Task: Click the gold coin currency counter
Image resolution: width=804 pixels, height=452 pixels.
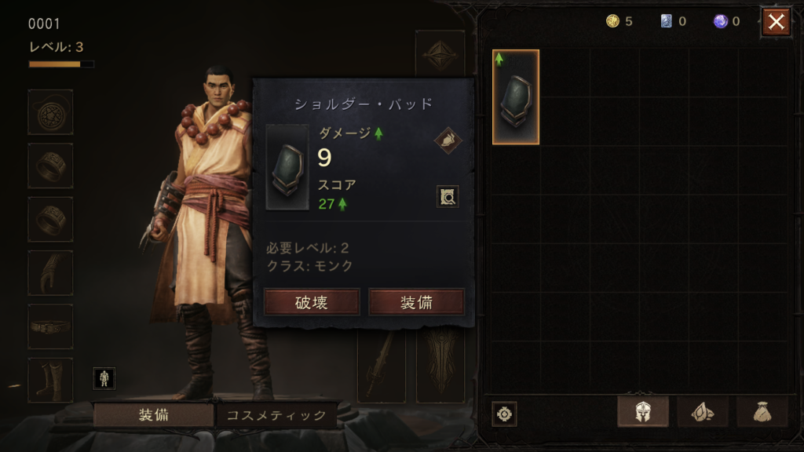Action: (619, 21)
